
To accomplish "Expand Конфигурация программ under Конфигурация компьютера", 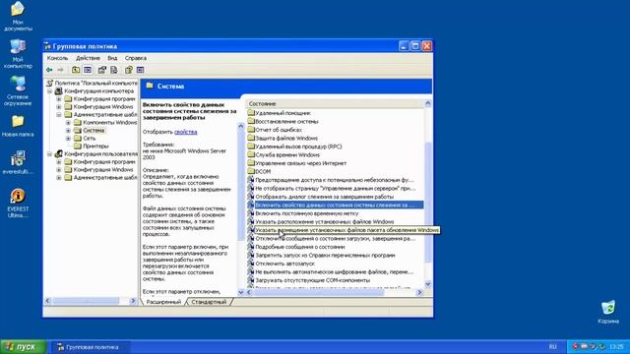I will click(x=59, y=98).
